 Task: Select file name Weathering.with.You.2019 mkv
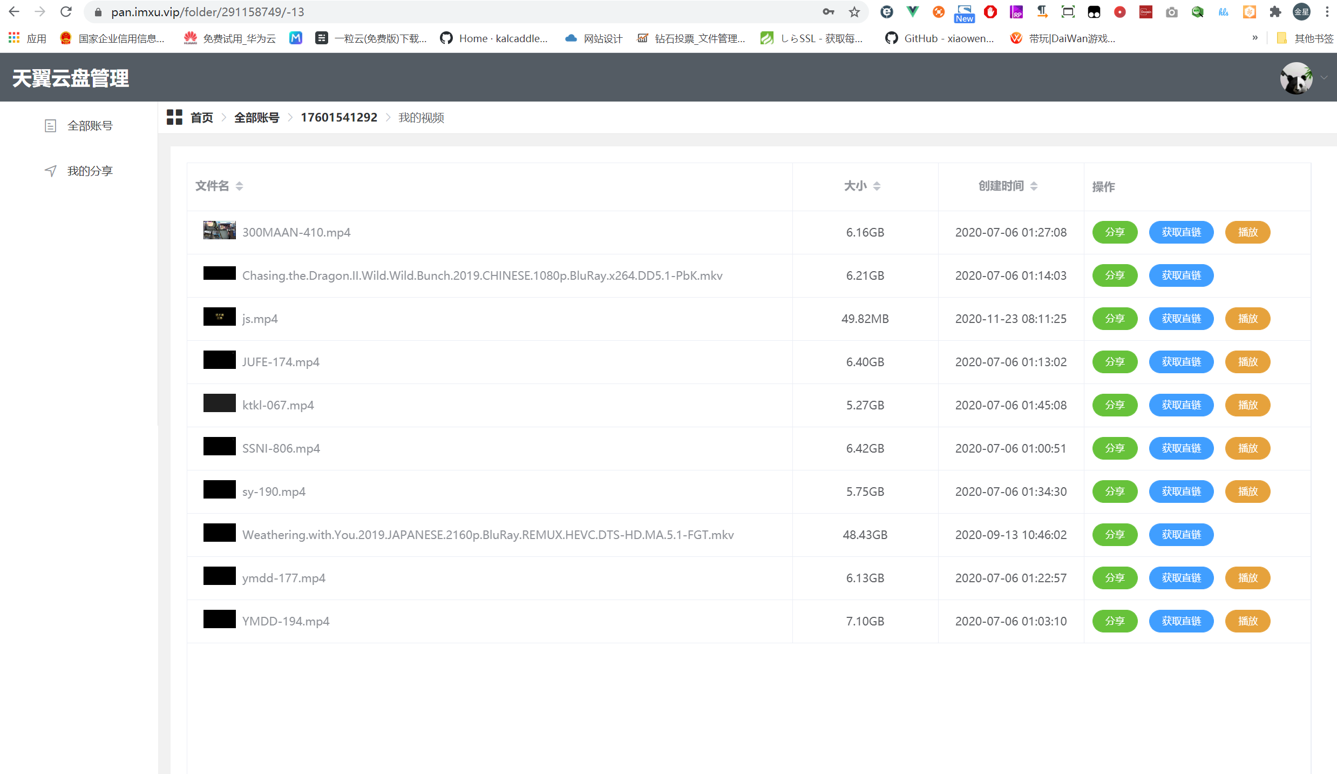(488, 535)
